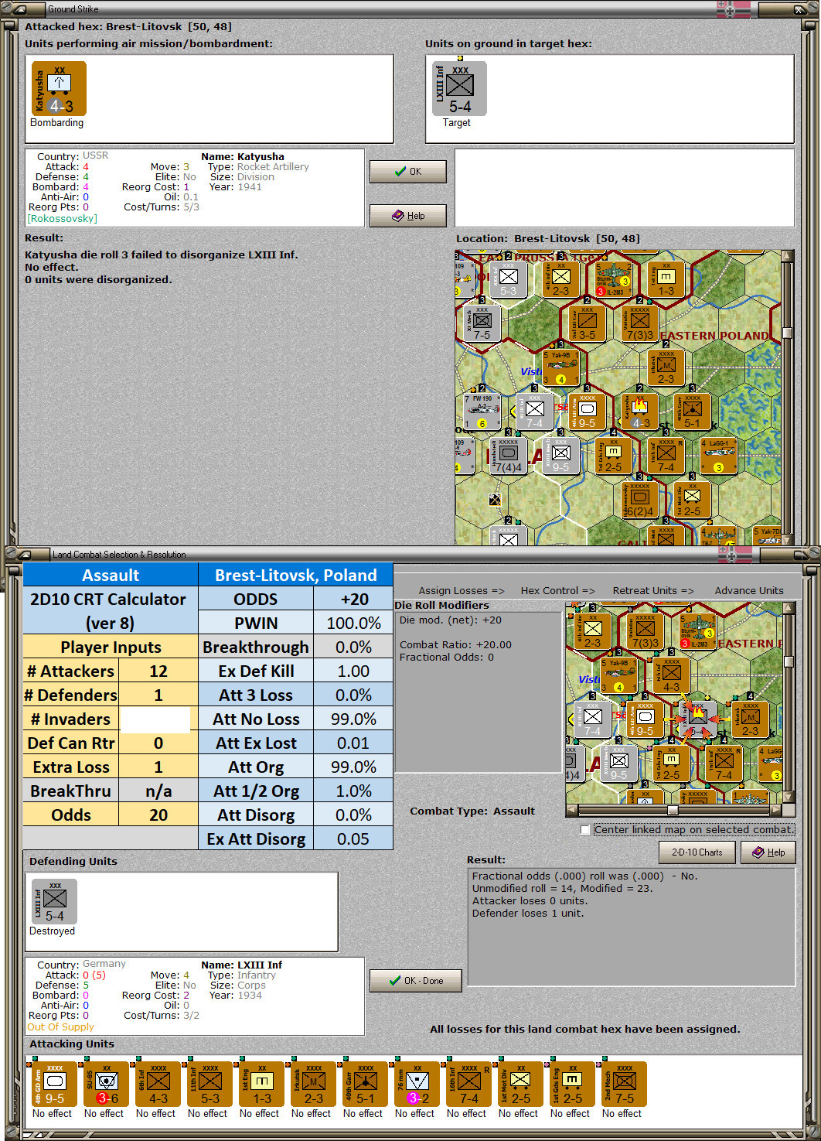
Task: Select the LXIII Inf target unit counter
Action: pos(459,89)
